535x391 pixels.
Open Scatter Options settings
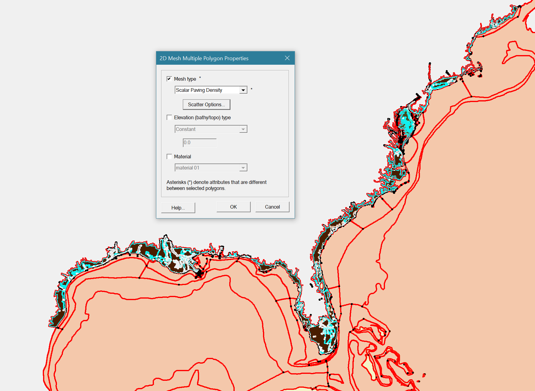tap(206, 104)
